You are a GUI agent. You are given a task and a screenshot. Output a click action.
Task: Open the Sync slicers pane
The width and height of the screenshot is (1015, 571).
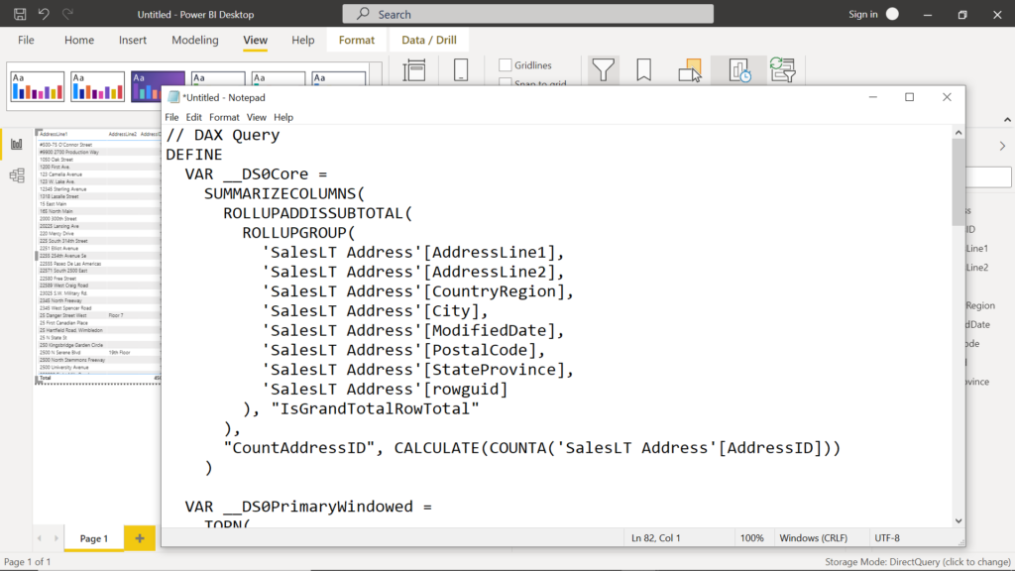783,69
